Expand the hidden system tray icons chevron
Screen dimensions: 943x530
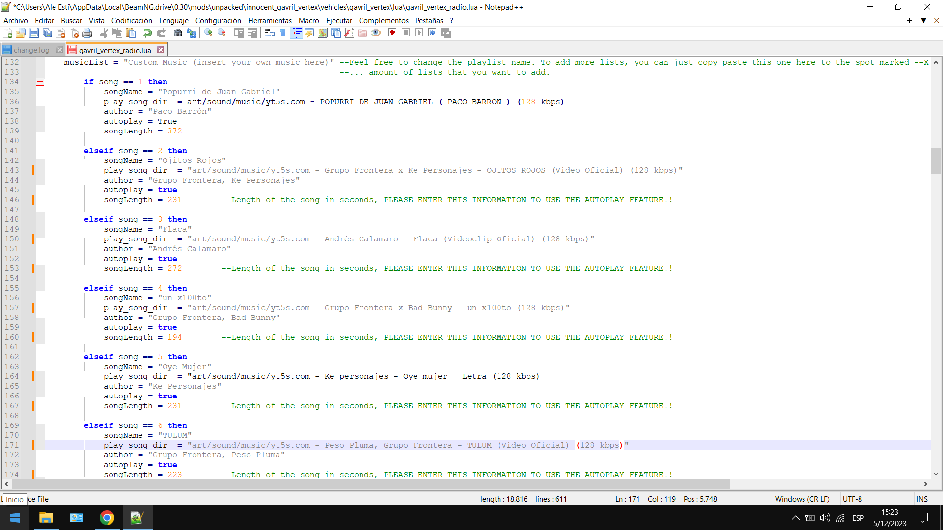[795, 518]
